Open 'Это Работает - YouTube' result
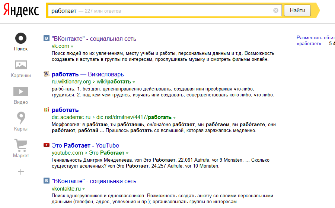335x208 pixels. [x=85, y=145]
